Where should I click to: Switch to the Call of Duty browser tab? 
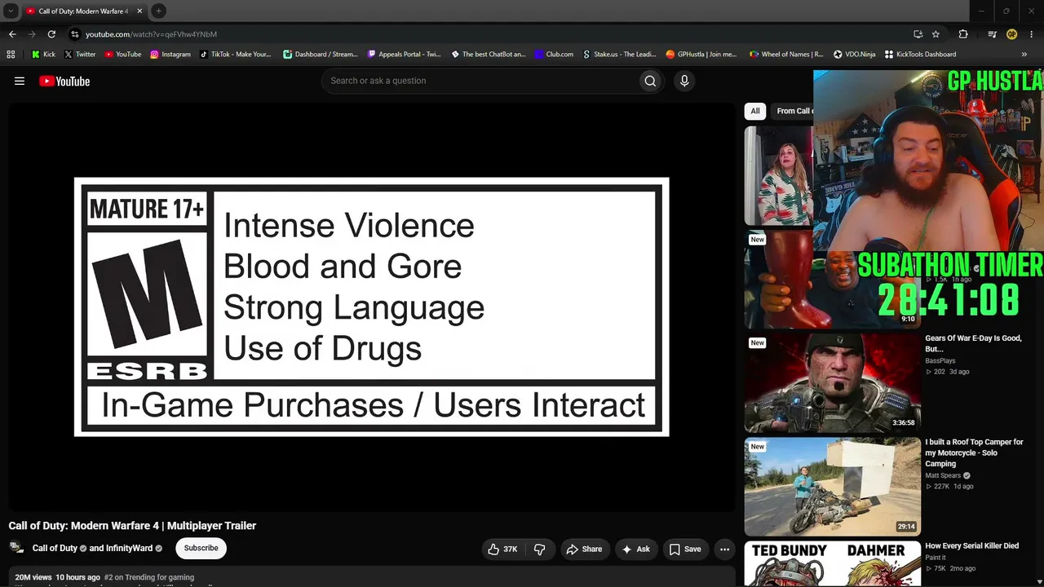[x=83, y=11]
